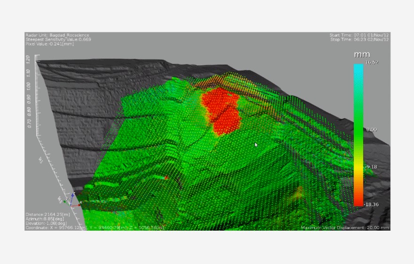This screenshot has width=414, height=264.
Task: Click the Coordinate X/Y/Z readout line
Action: 95,227
